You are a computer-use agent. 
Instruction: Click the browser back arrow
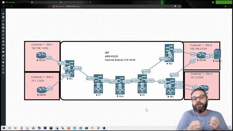coord(3,6)
